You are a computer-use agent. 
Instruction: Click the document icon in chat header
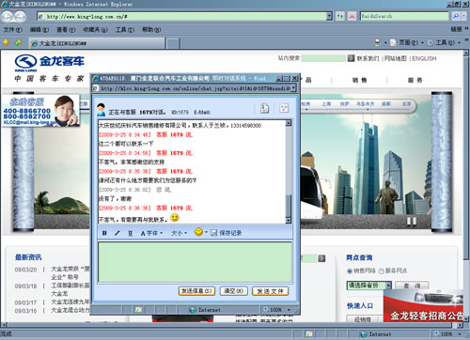click(x=265, y=108)
